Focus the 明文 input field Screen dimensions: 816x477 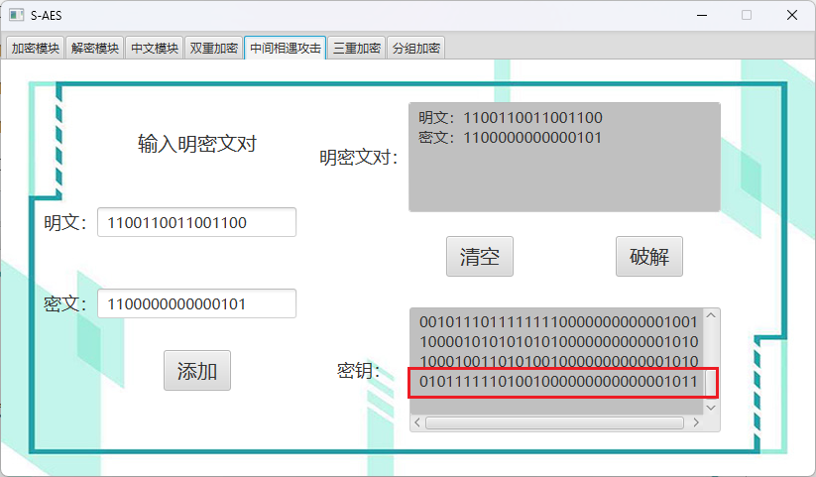click(x=196, y=223)
